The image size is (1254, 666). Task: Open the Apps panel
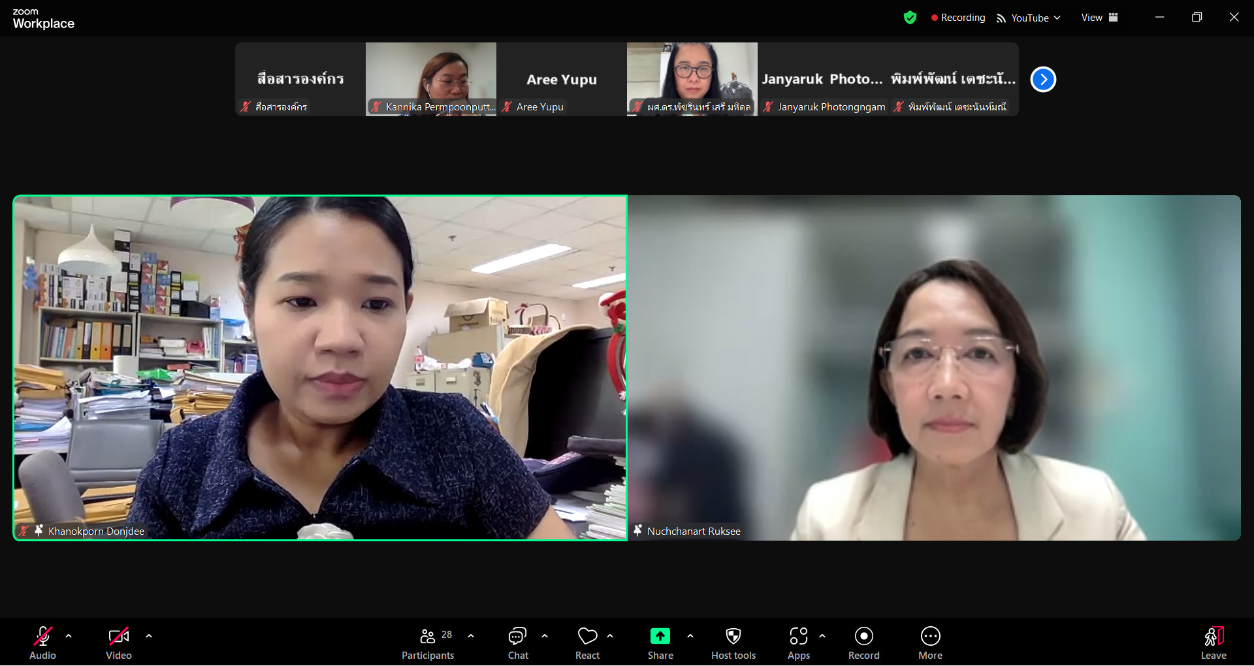coord(799,643)
